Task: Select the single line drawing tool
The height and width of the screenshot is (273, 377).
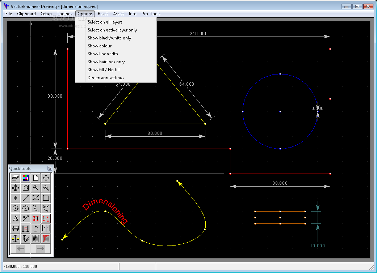Action: coord(25,198)
